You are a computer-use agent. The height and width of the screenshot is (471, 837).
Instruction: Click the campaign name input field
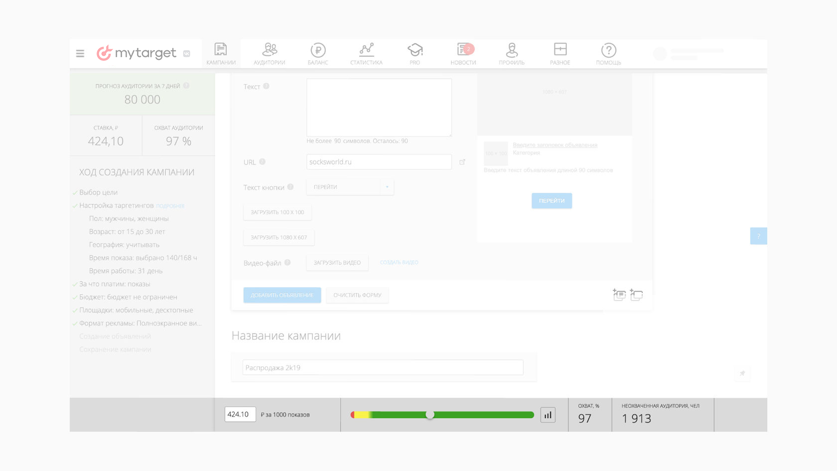pyautogui.click(x=383, y=368)
